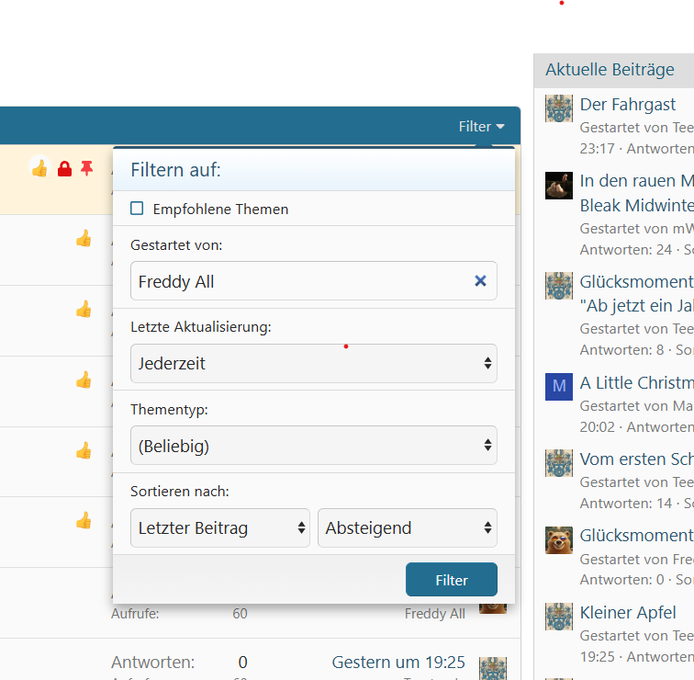Click the blue M avatar
This screenshot has height=680, width=694.
click(559, 387)
